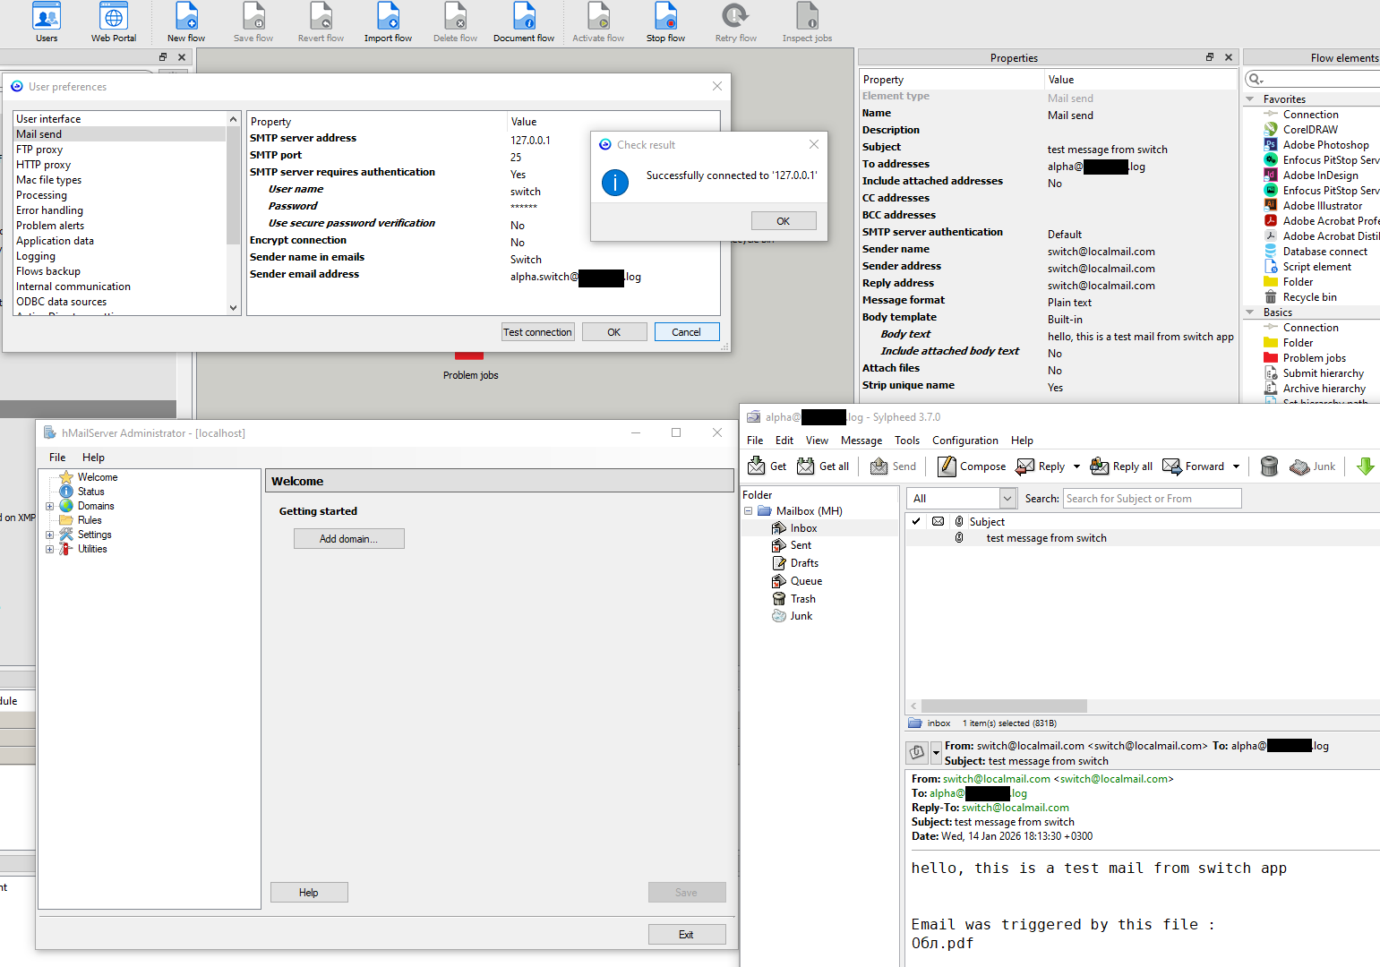Expand the Settings node in hMailServer

[50, 535]
